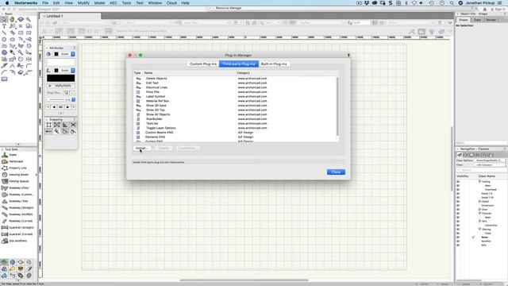The width and height of the screenshot is (508, 286).
Task: Toggle visibility of the Dimension class
Action: (x=458, y=205)
